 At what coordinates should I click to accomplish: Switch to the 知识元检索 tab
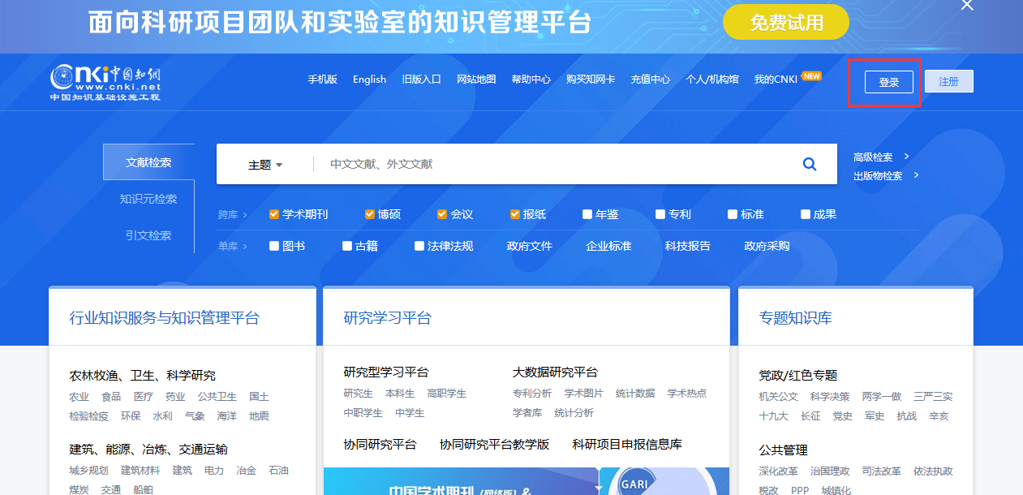tap(148, 199)
